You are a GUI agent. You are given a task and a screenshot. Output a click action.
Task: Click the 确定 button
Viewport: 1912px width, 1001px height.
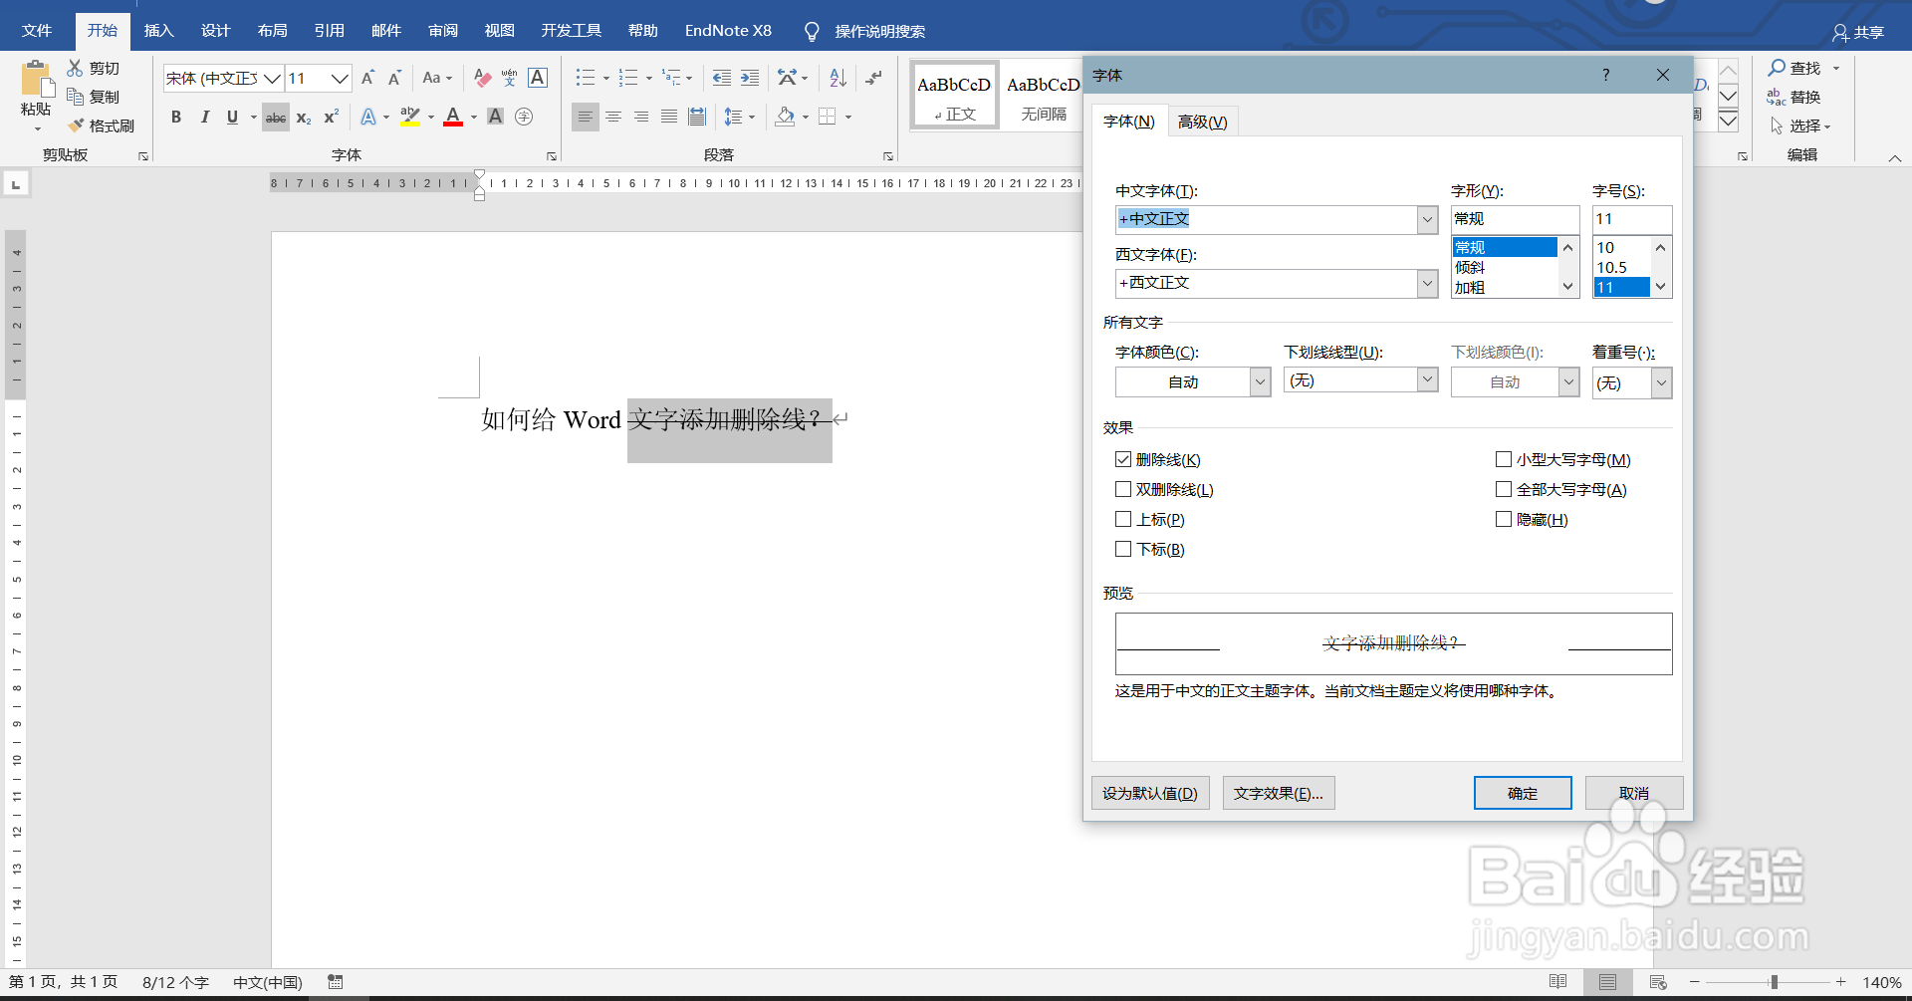[x=1522, y=792]
